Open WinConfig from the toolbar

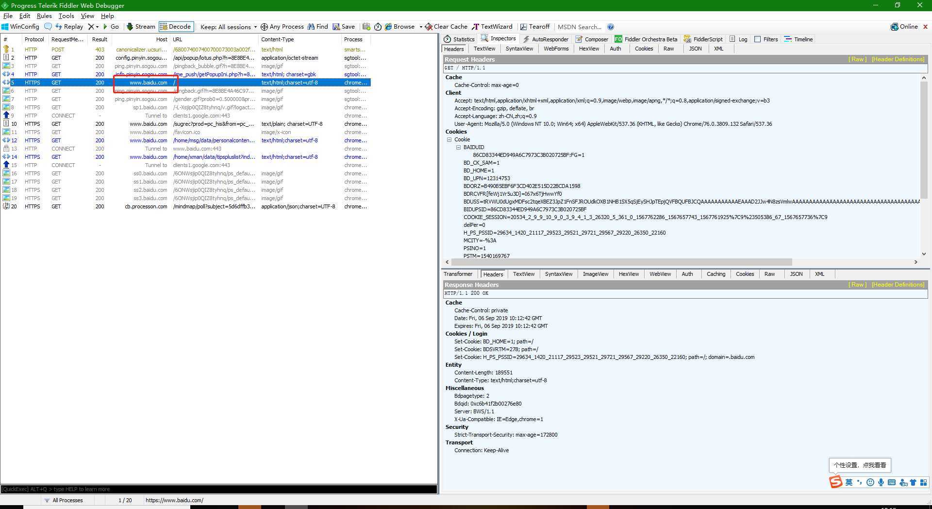click(20, 27)
